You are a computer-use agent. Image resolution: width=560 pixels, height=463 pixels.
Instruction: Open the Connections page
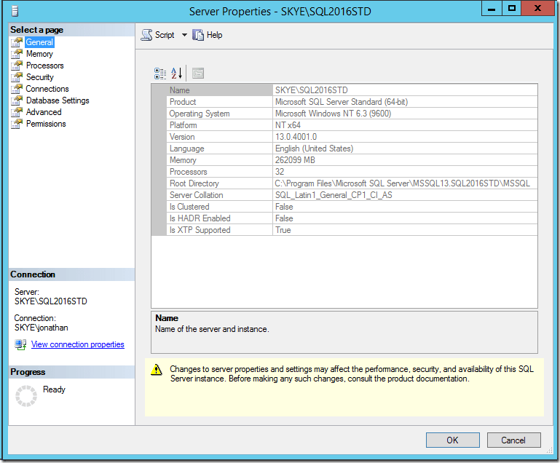click(x=47, y=89)
